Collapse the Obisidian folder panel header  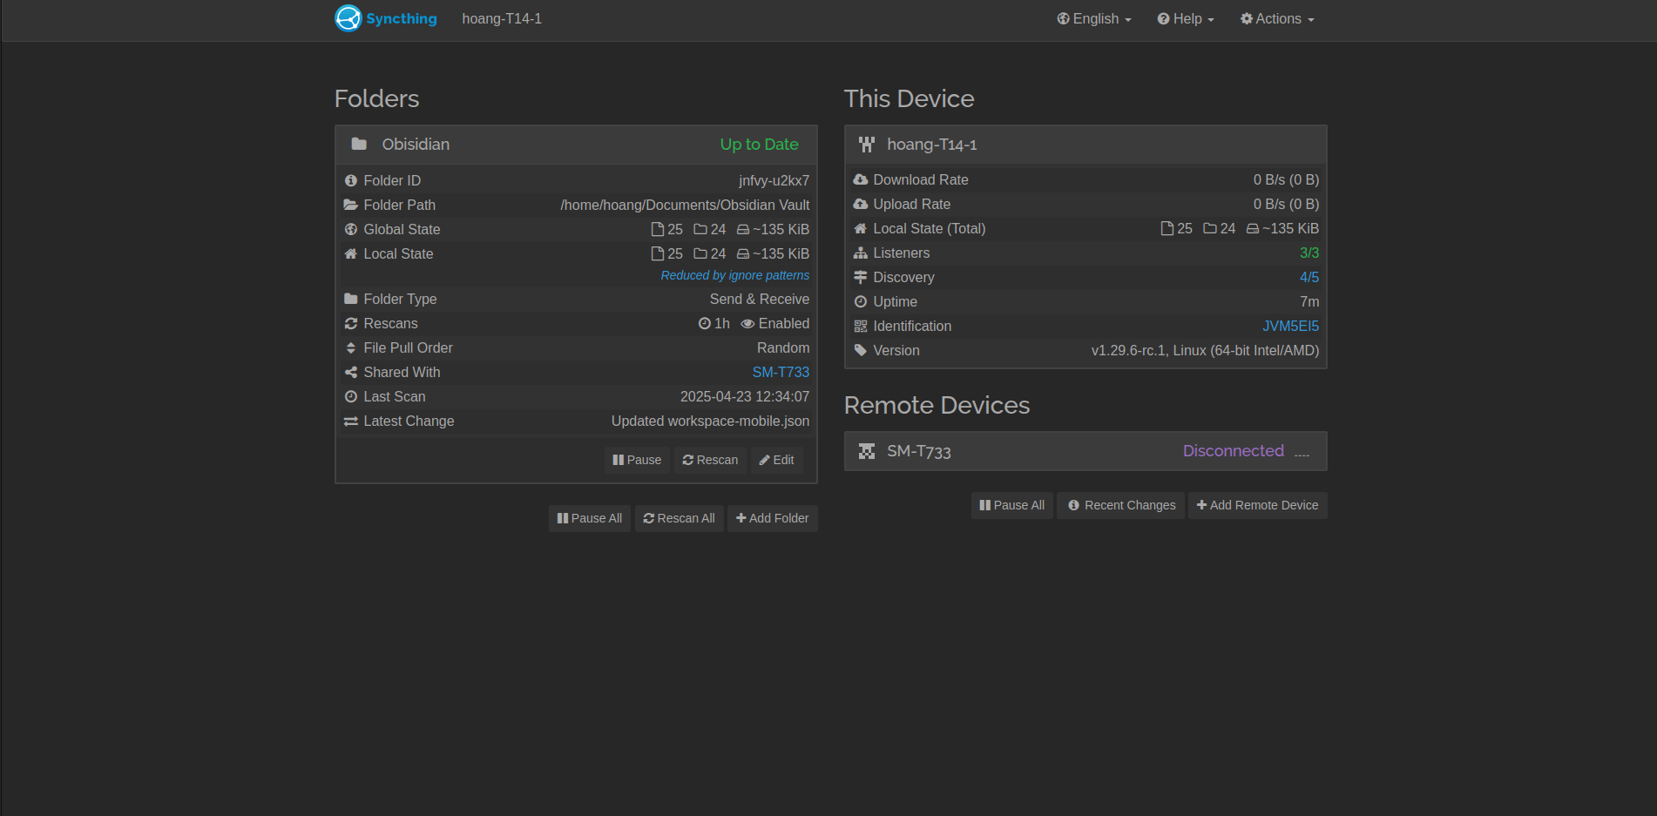coord(576,145)
